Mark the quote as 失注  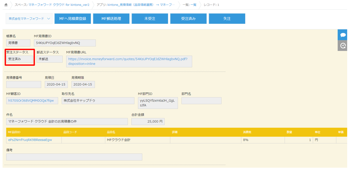(227, 18)
